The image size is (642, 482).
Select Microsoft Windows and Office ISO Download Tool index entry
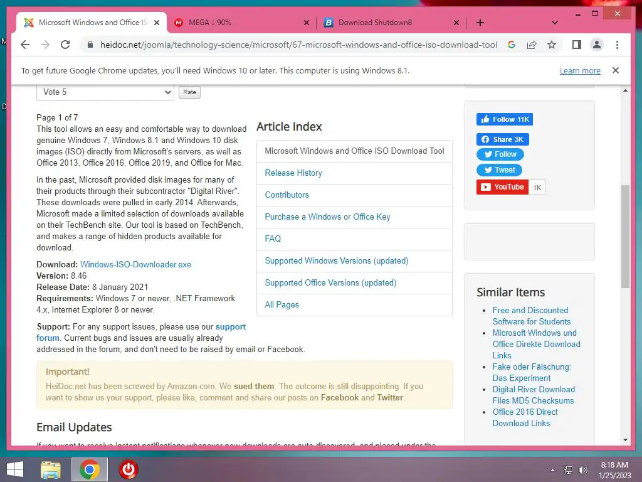coord(355,151)
